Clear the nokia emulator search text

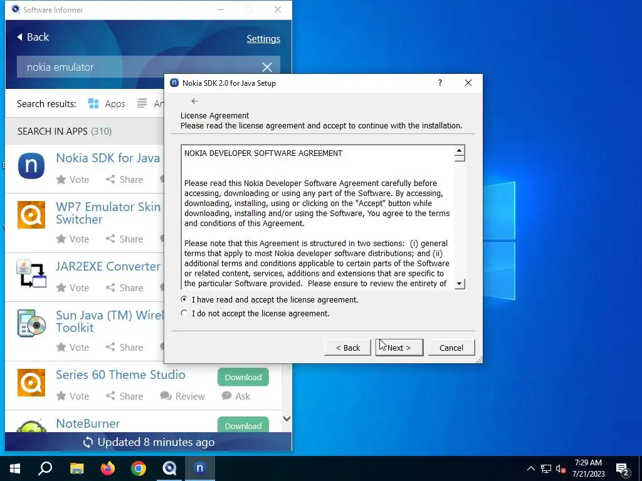coord(267,67)
